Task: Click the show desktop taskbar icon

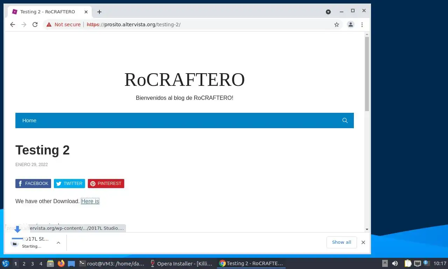Action: click(x=71, y=263)
